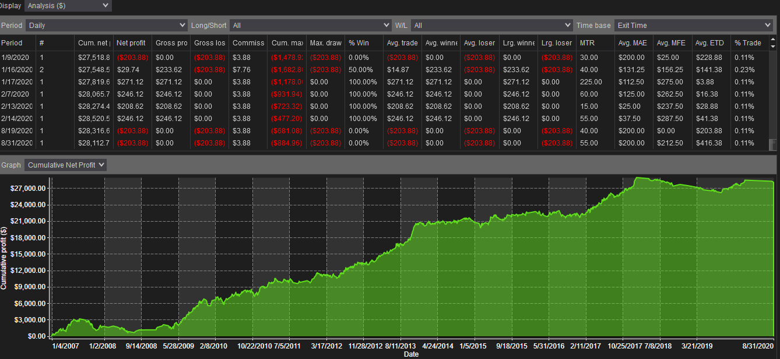Click the $131.25 Avg. MAE cell
780x359 pixels.
634,70
